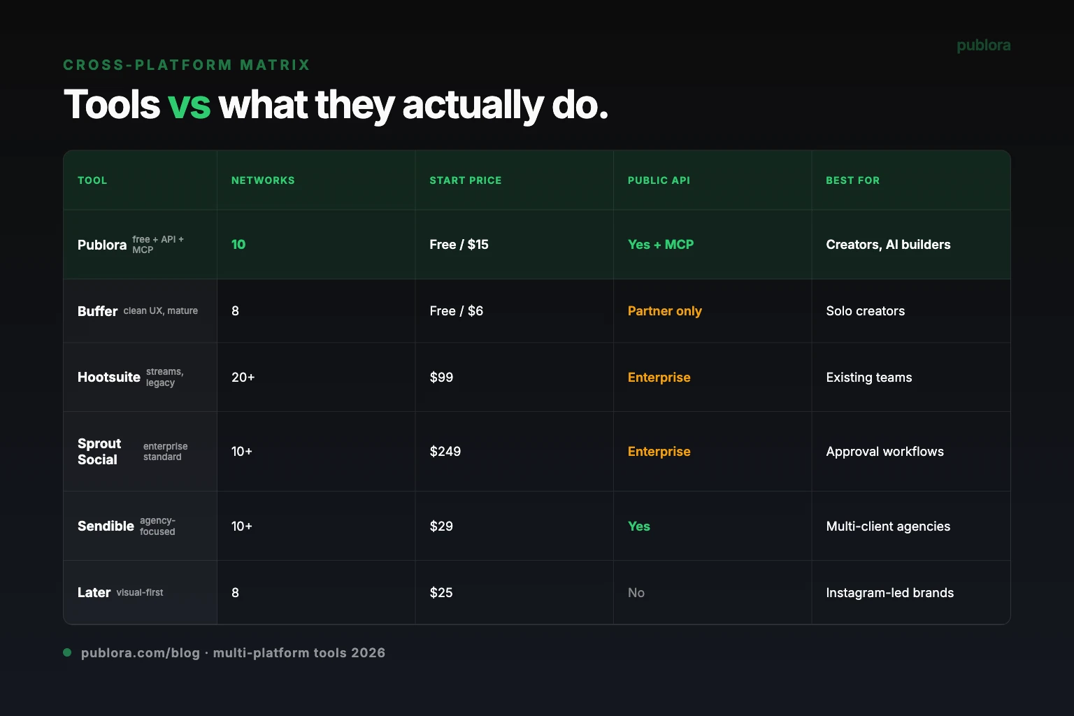The height and width of the screenshot is (716, 1074).
Task: Click the Hootsuite tool name
Action: (x=109, y=378)
